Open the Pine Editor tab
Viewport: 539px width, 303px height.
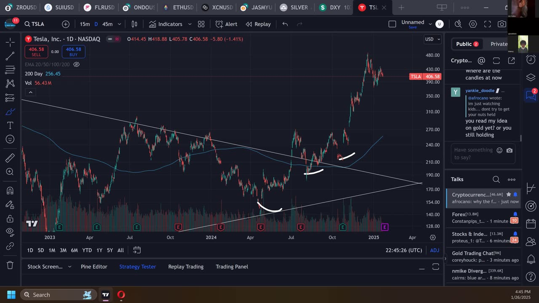94,267
